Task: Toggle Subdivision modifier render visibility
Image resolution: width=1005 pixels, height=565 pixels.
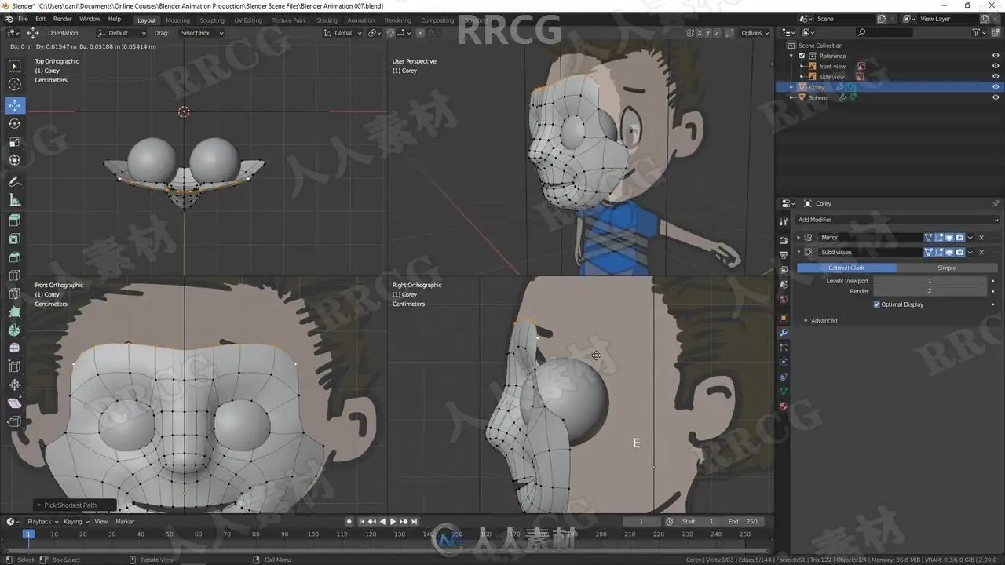Action: click(x=959, y=253)
